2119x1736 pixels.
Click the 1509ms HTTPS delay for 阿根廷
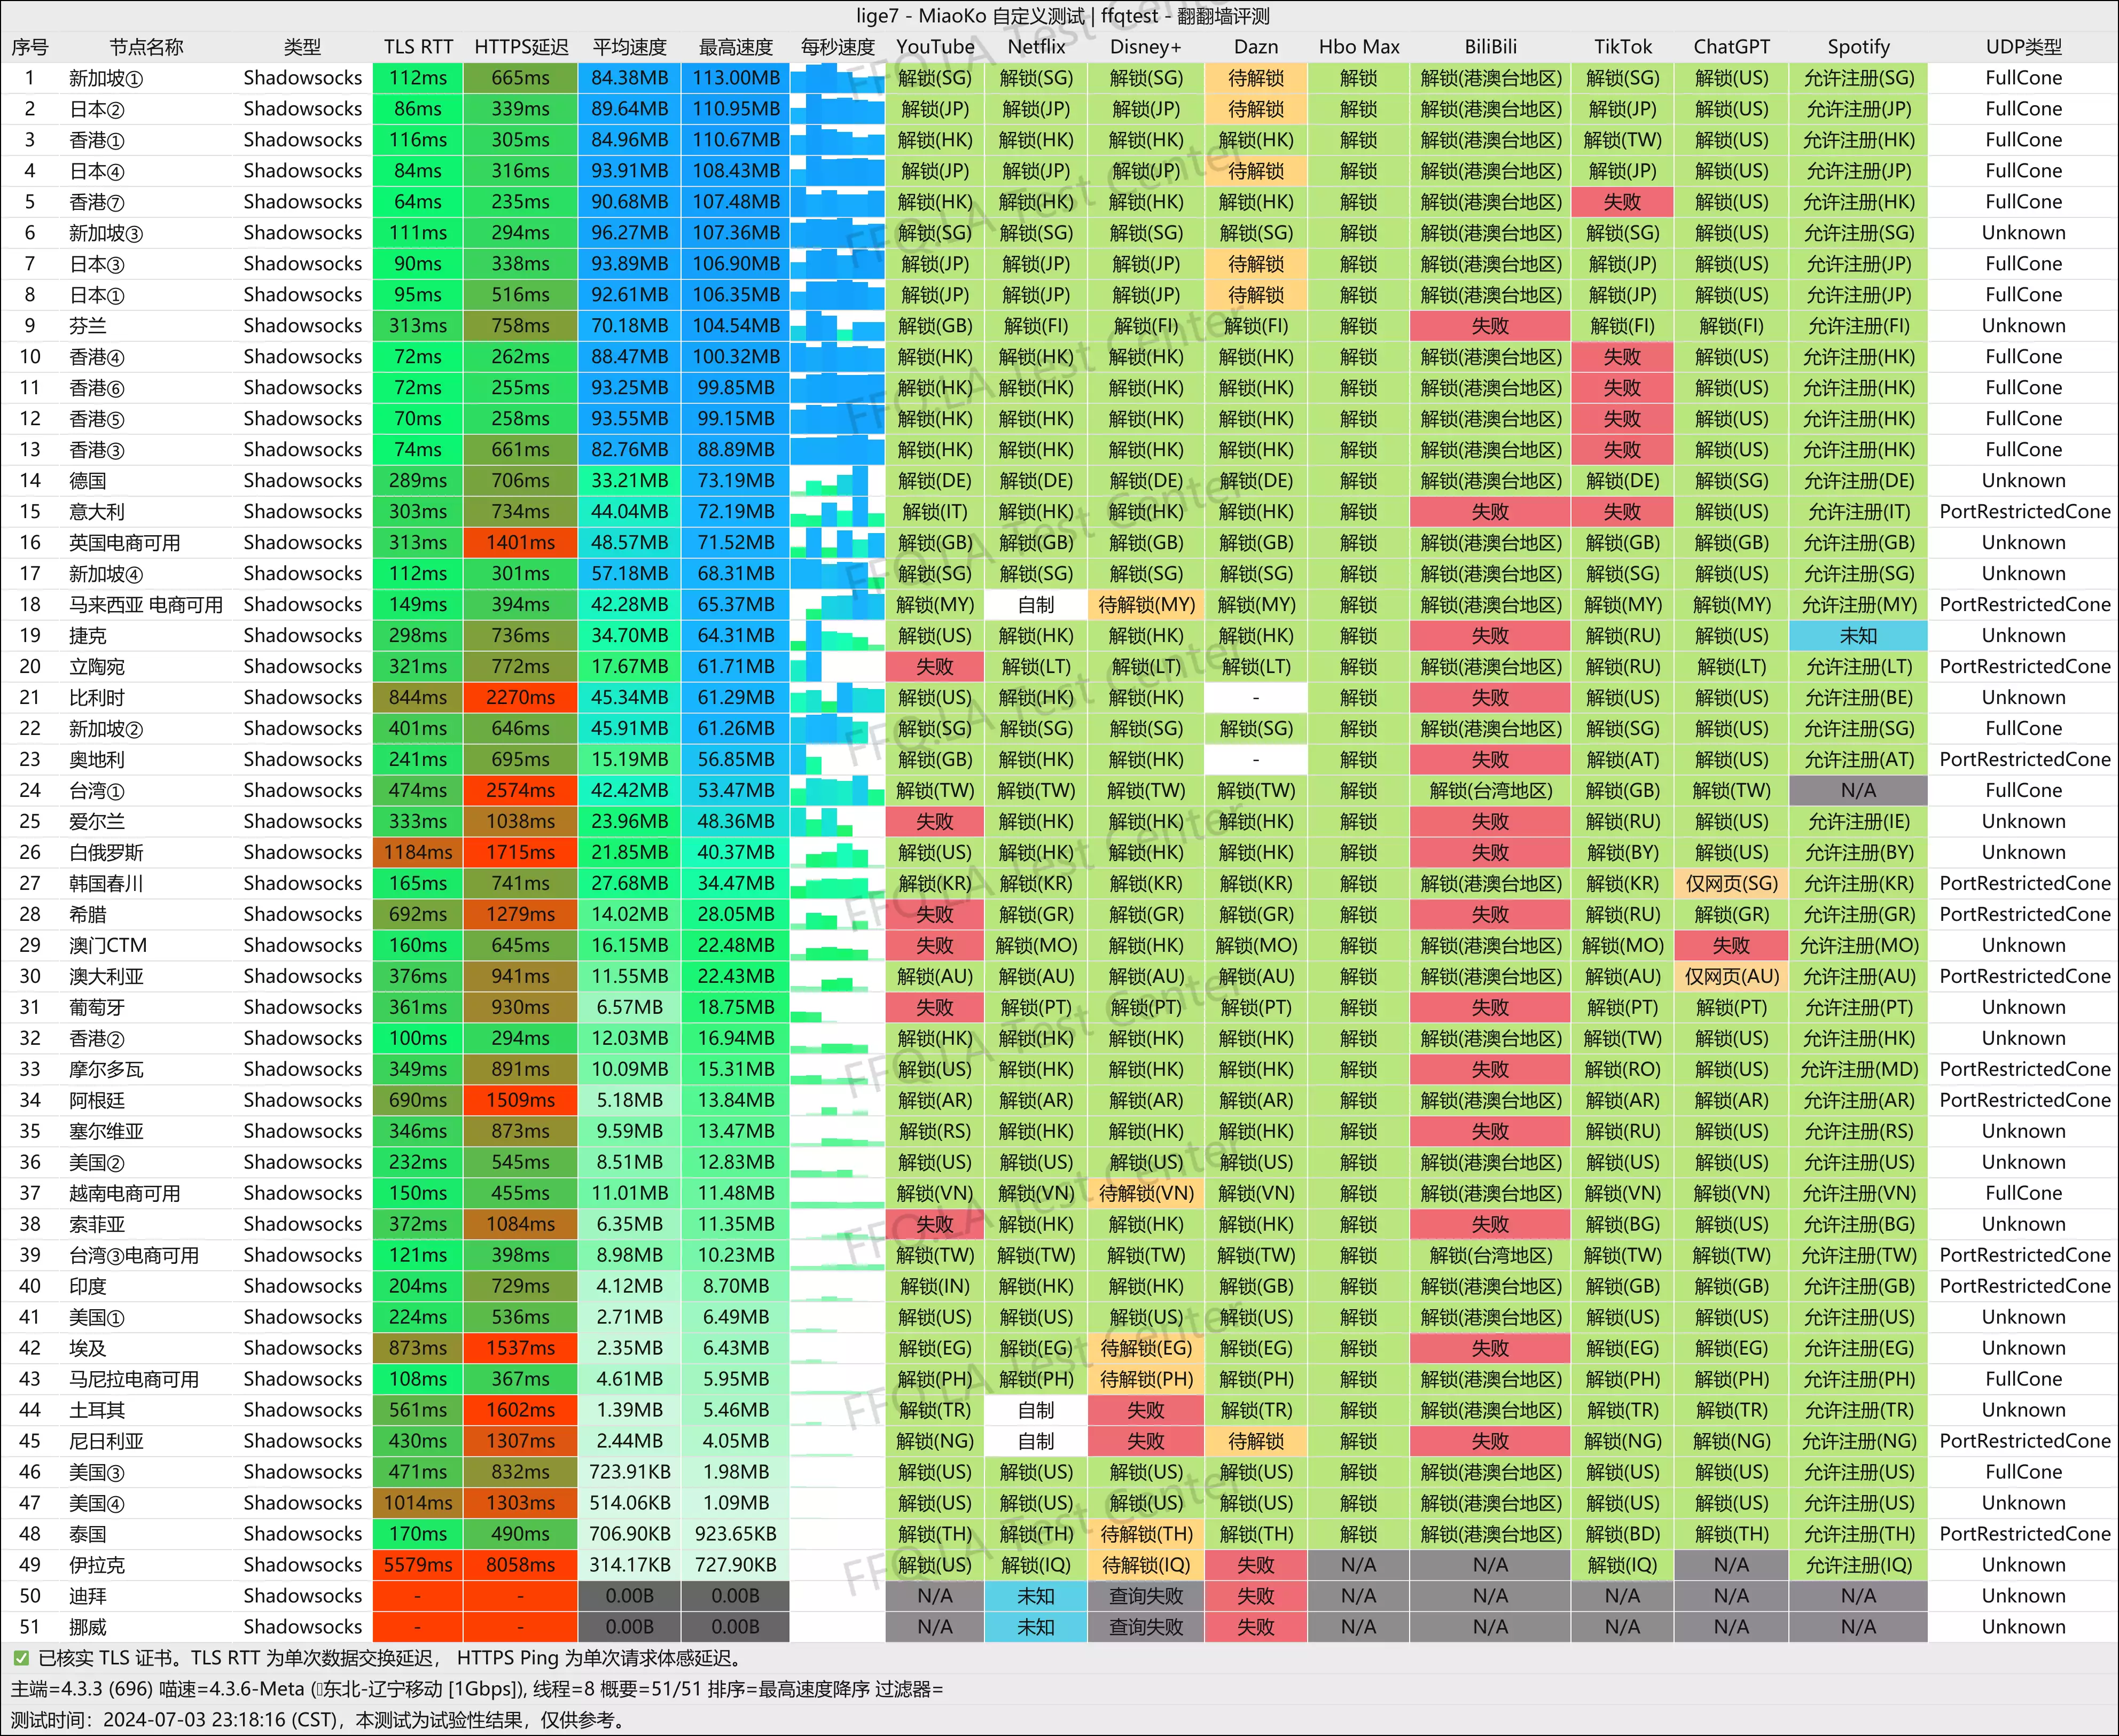pos(520,1101)
